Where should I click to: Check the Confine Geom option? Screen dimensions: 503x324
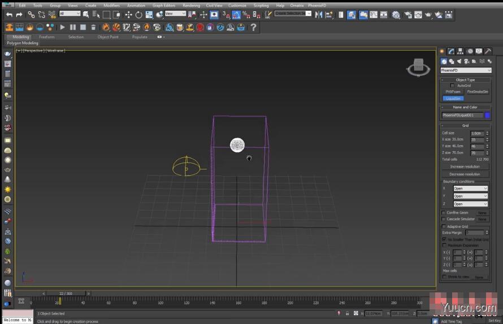pos(444,213)
